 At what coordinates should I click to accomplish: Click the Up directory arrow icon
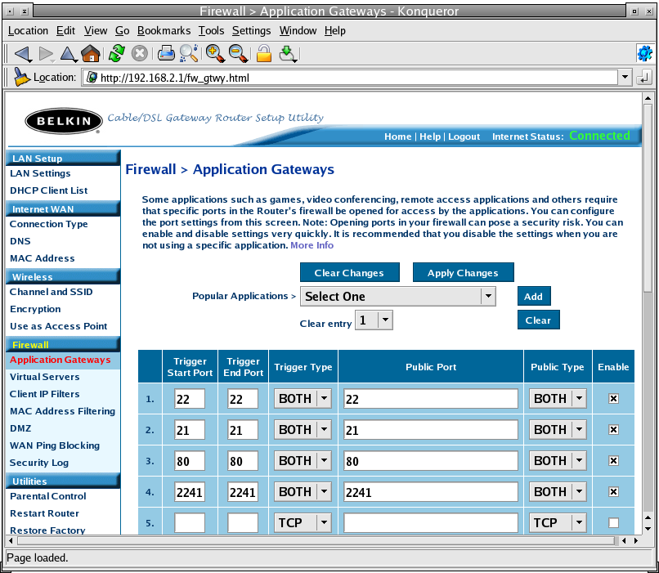[68, 54]
